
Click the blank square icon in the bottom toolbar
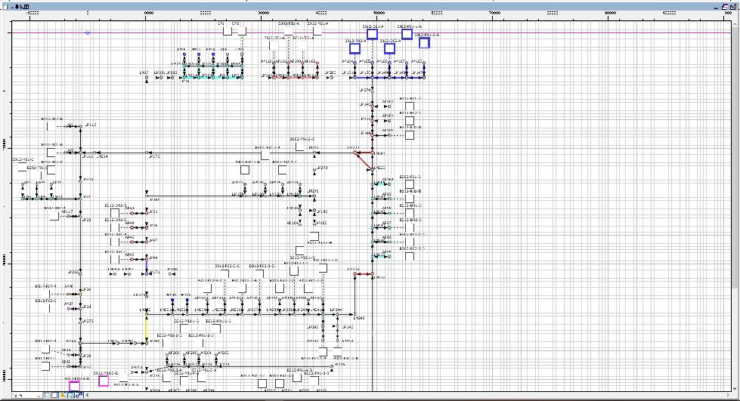(54, 396)
